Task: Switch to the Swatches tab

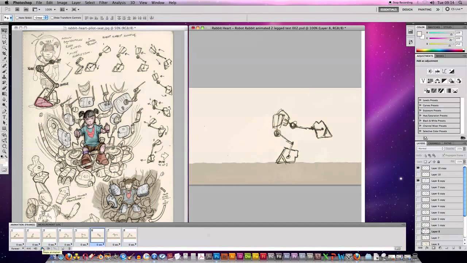Action: (x=434, y=27)
